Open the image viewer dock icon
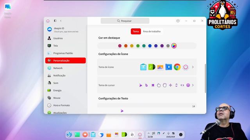This screenshot has width=250, height=140. click(116, 134)
